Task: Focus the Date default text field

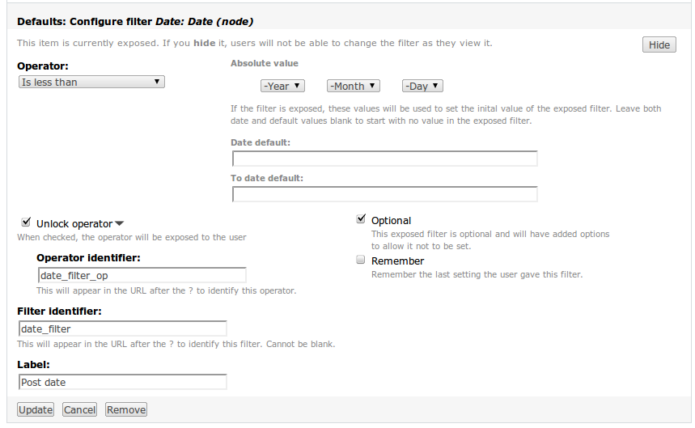Action: (x=385, y=159)
